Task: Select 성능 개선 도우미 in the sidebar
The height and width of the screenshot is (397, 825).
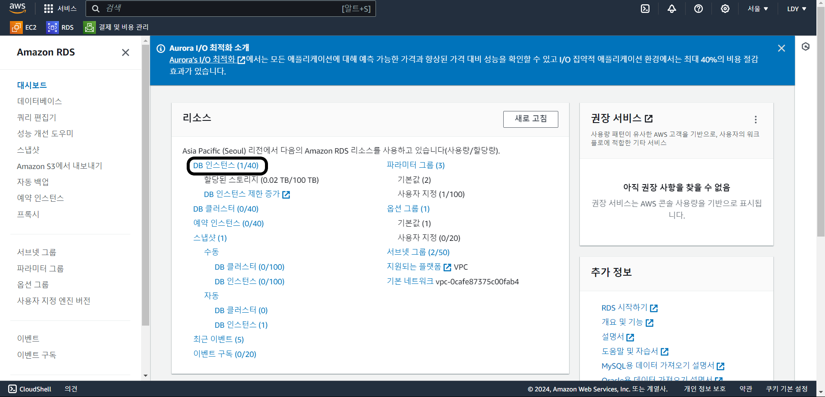Action: pyautogui.click(x=45, y=134)
